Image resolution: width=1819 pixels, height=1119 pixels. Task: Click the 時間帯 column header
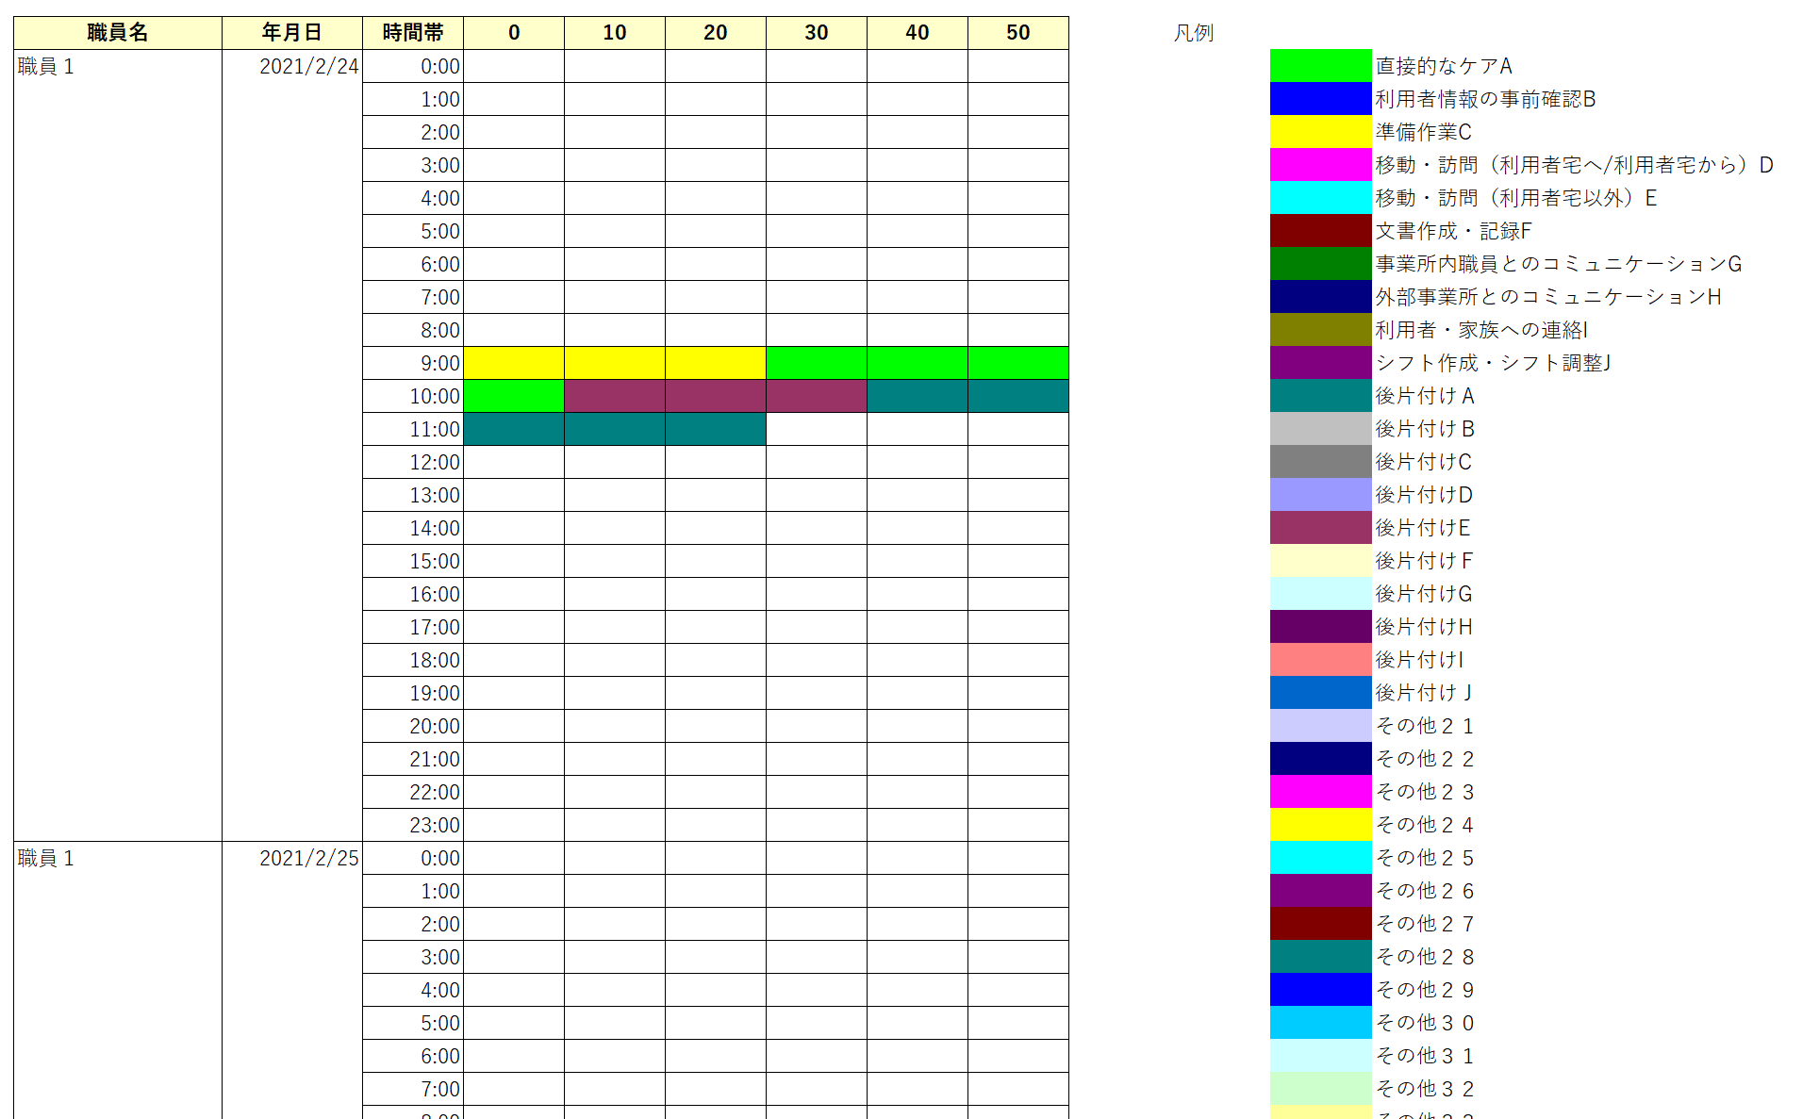pos(413,32)
